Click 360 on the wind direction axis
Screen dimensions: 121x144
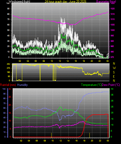9,64
